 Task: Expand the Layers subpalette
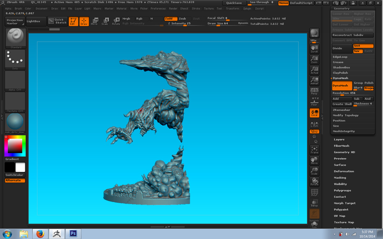pos(339,140)
